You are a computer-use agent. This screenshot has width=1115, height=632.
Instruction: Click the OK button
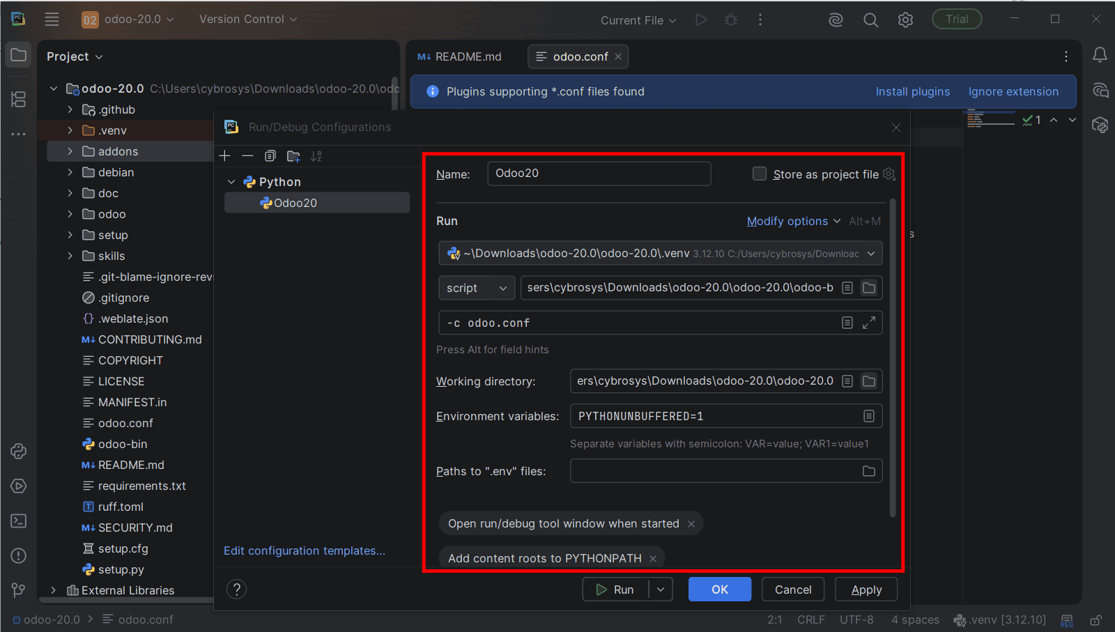click(x=720, y=589)
